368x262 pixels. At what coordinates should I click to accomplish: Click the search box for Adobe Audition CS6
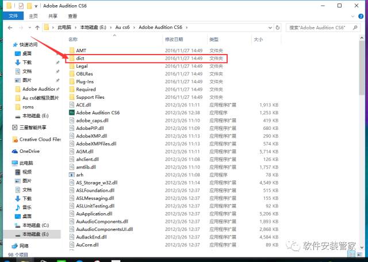(x=322, y=27)
